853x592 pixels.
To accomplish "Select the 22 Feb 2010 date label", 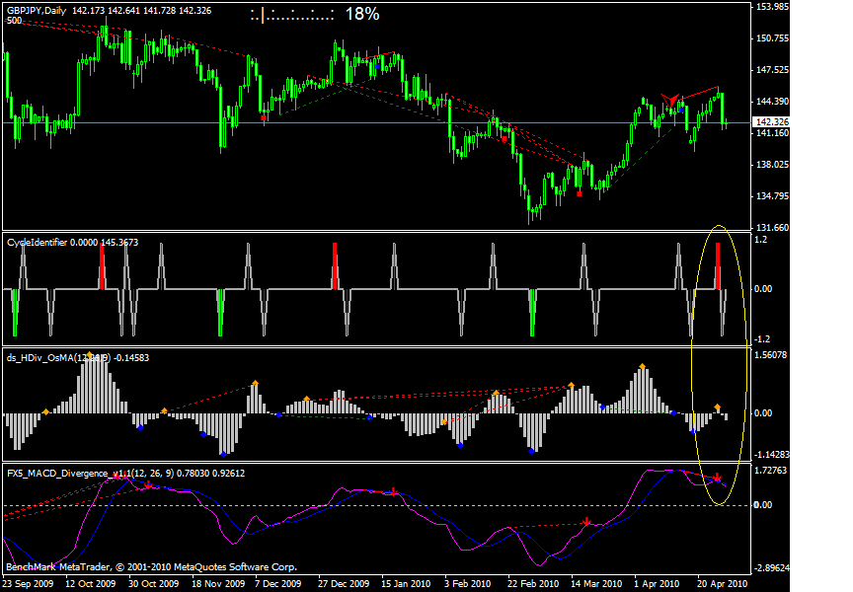I will [x=532, y=584].
